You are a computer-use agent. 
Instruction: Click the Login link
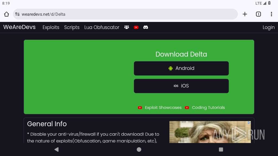click(x=268, y=27)
